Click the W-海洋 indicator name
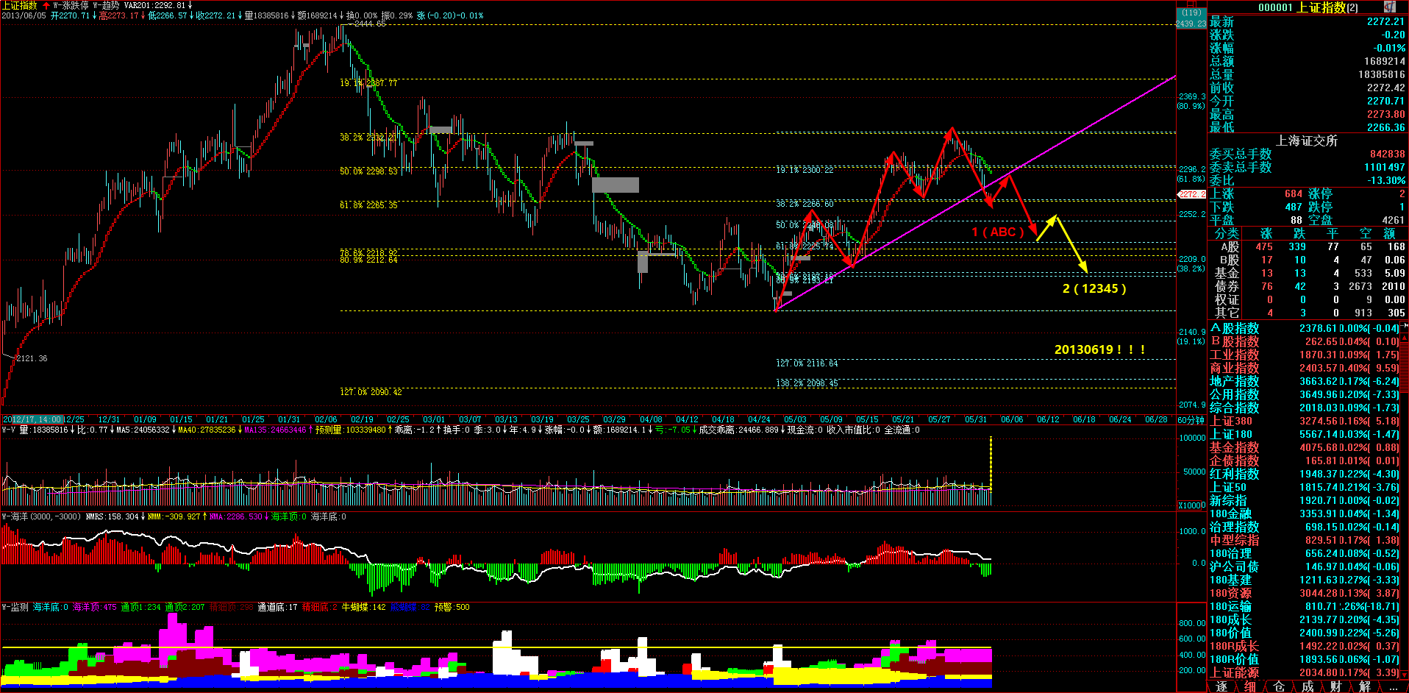 coord(15,516)
